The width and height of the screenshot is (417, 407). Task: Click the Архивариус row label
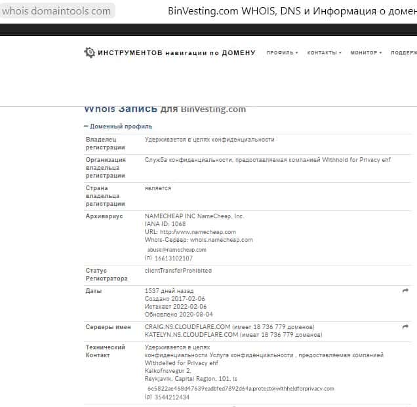[104, 216]
